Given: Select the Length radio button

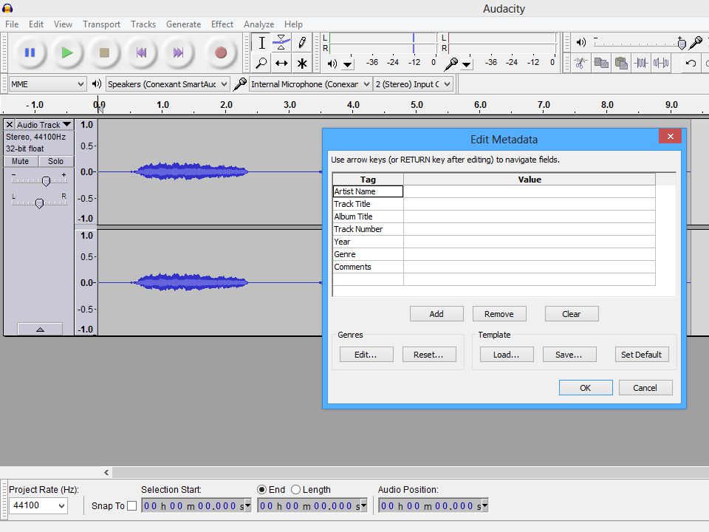Looking at the screenshot, I should tap(295, 489).
